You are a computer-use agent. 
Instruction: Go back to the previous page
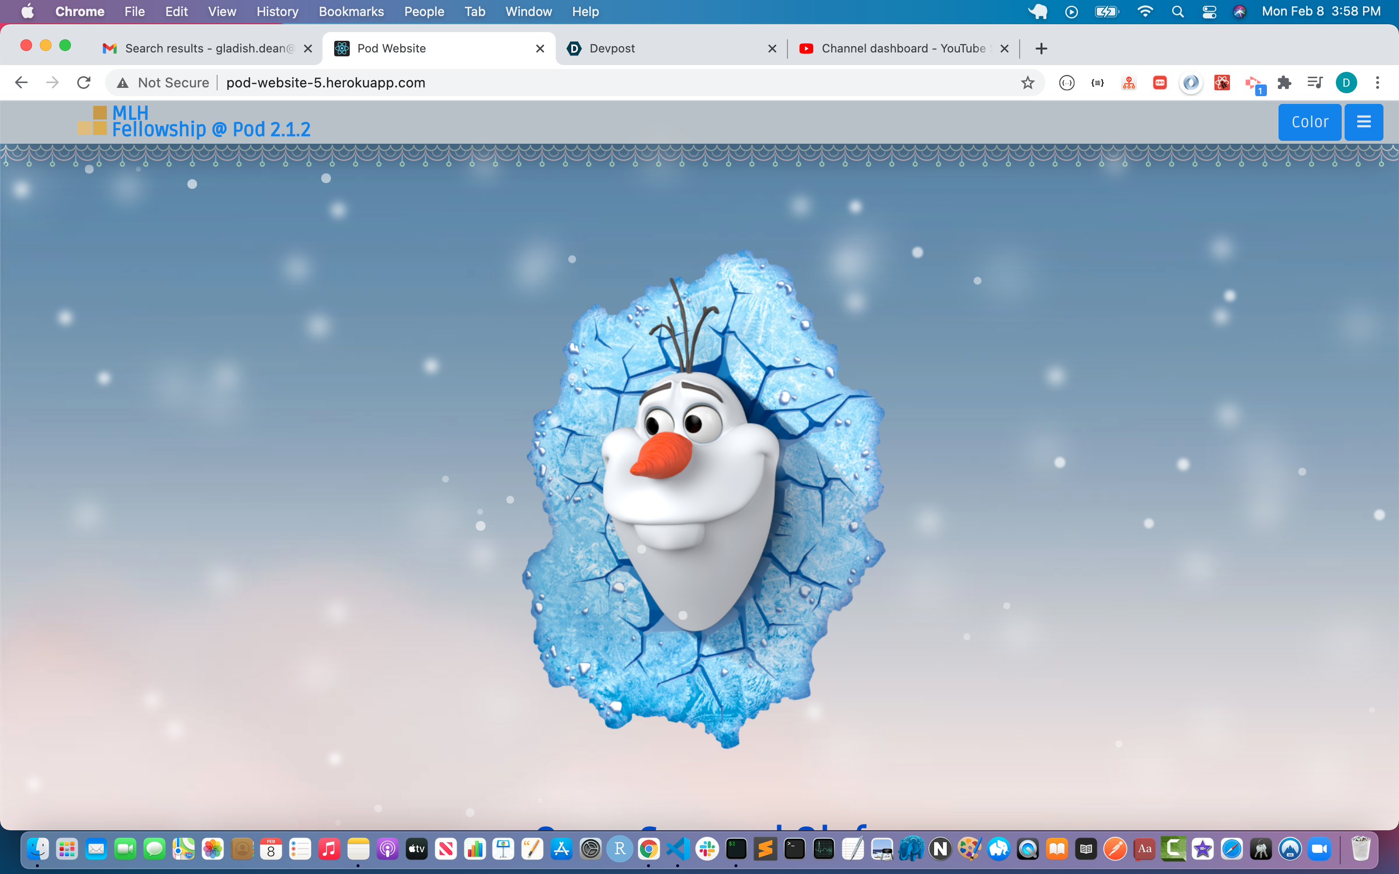point(21,83)
